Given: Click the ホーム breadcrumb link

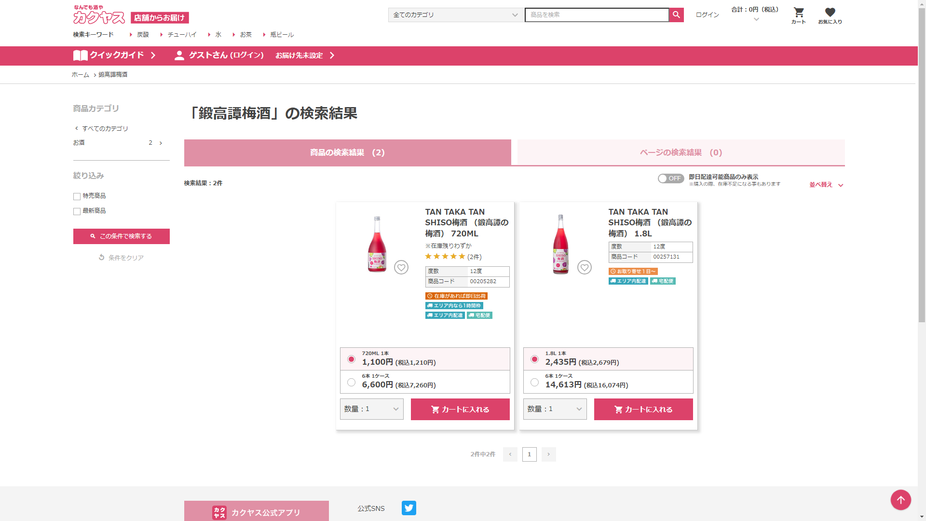Looking at the screenshot, I should (x=81, y=75).
